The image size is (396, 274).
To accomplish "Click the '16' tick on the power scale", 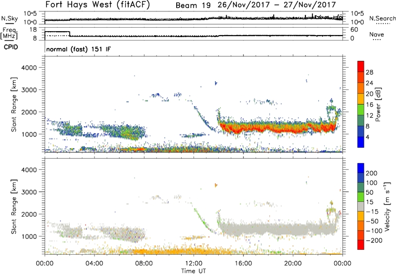I will 369,105.
